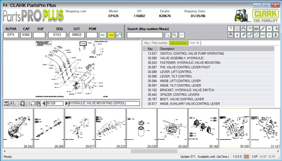Viewport: 282px width, 161px height.
Task: Click the pencil edit icon
Action: (x=263, y=29)
